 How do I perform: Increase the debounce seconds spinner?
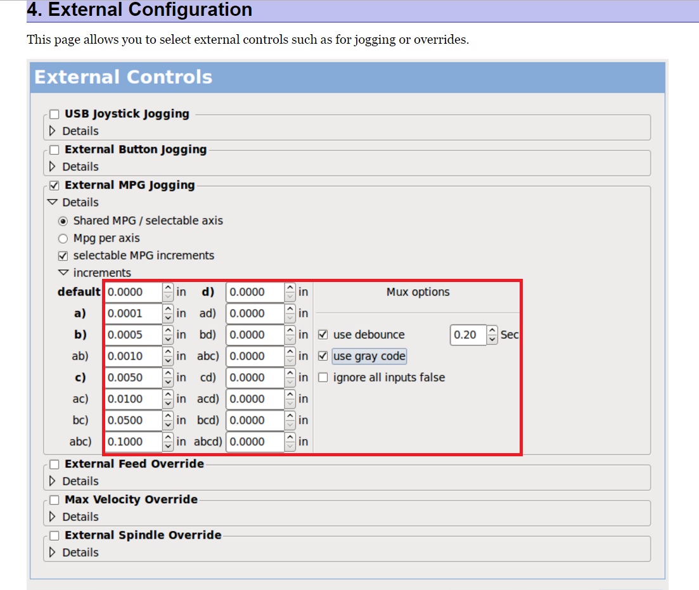pos(492,330)
